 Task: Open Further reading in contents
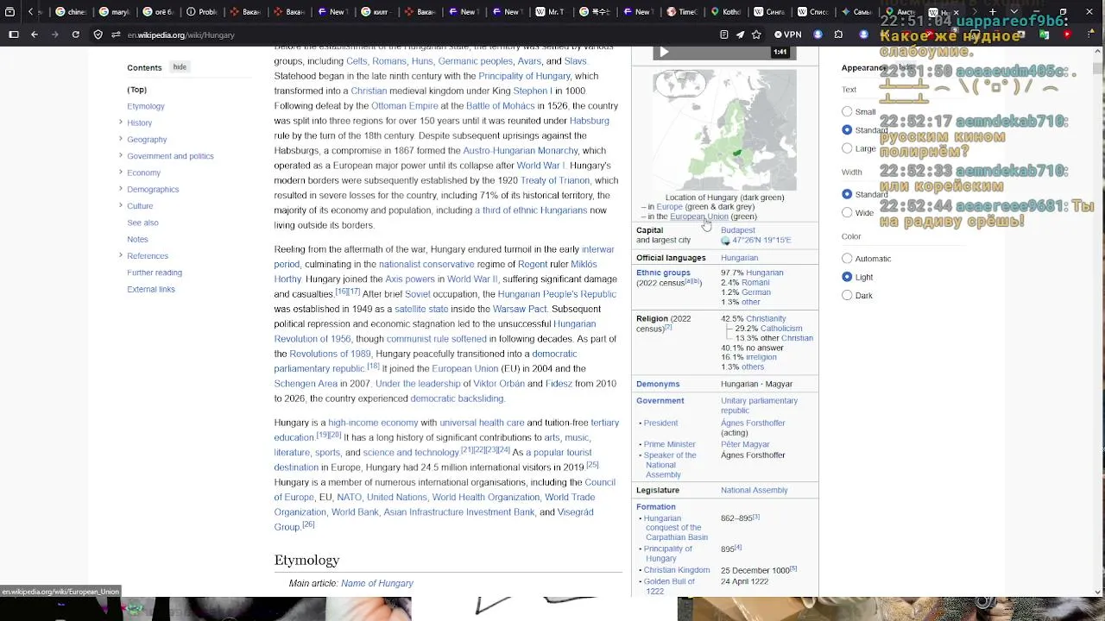(155, 273)
